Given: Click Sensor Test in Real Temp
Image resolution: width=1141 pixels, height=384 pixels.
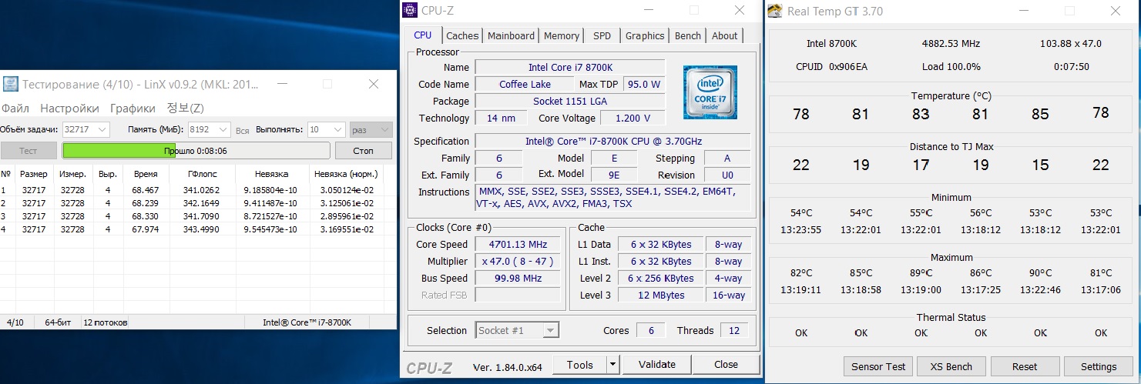Looking at the screenshot, I should click(x=878, y=366).
